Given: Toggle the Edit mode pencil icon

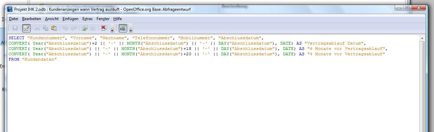Looking at the screenshot, I should 26,28.
